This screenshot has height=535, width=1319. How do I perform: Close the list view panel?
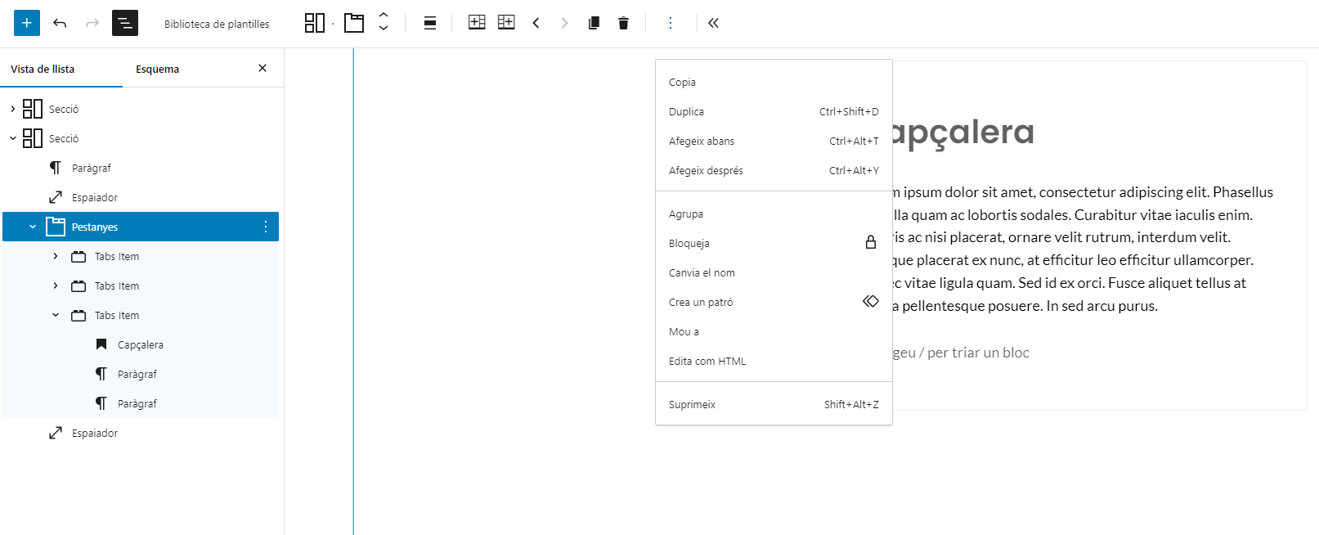262,69
